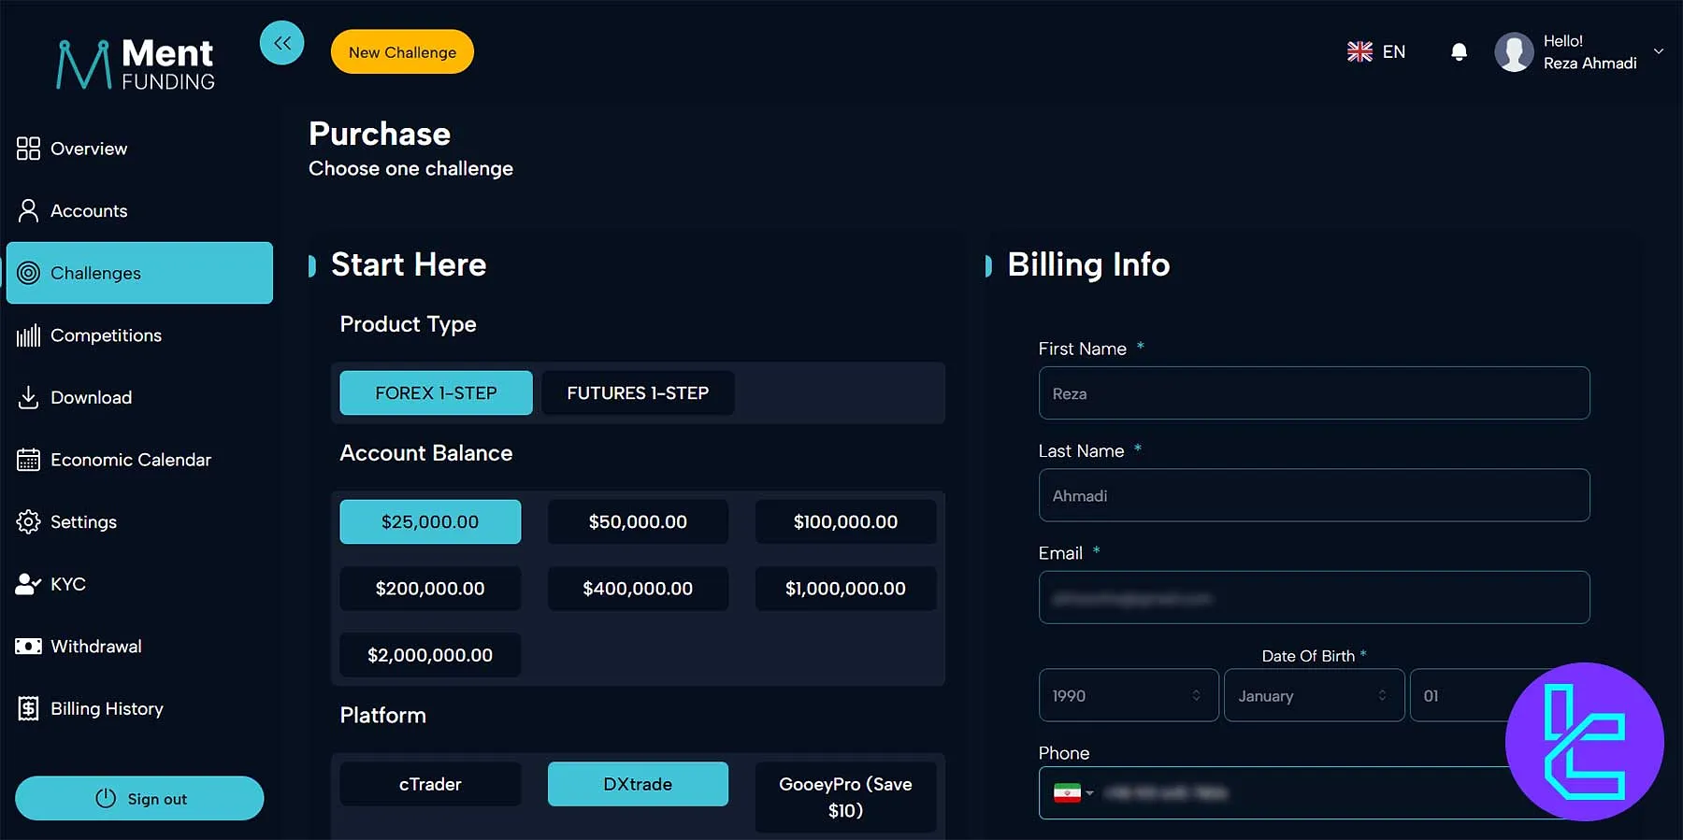This screenshot has width=1683, height=840.
Task: Switch to the FUTURES 1-STEP tab
Action: coord(638,393)
